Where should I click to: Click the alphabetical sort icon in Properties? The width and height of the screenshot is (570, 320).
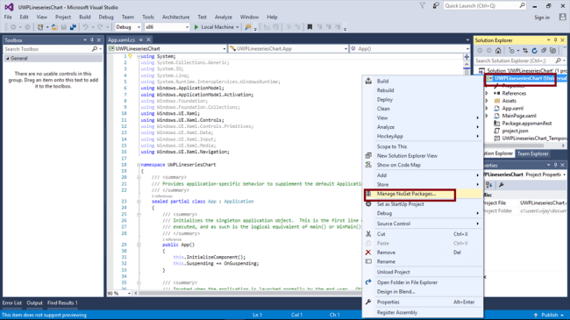pyautogui.click(x=489, y=185)
